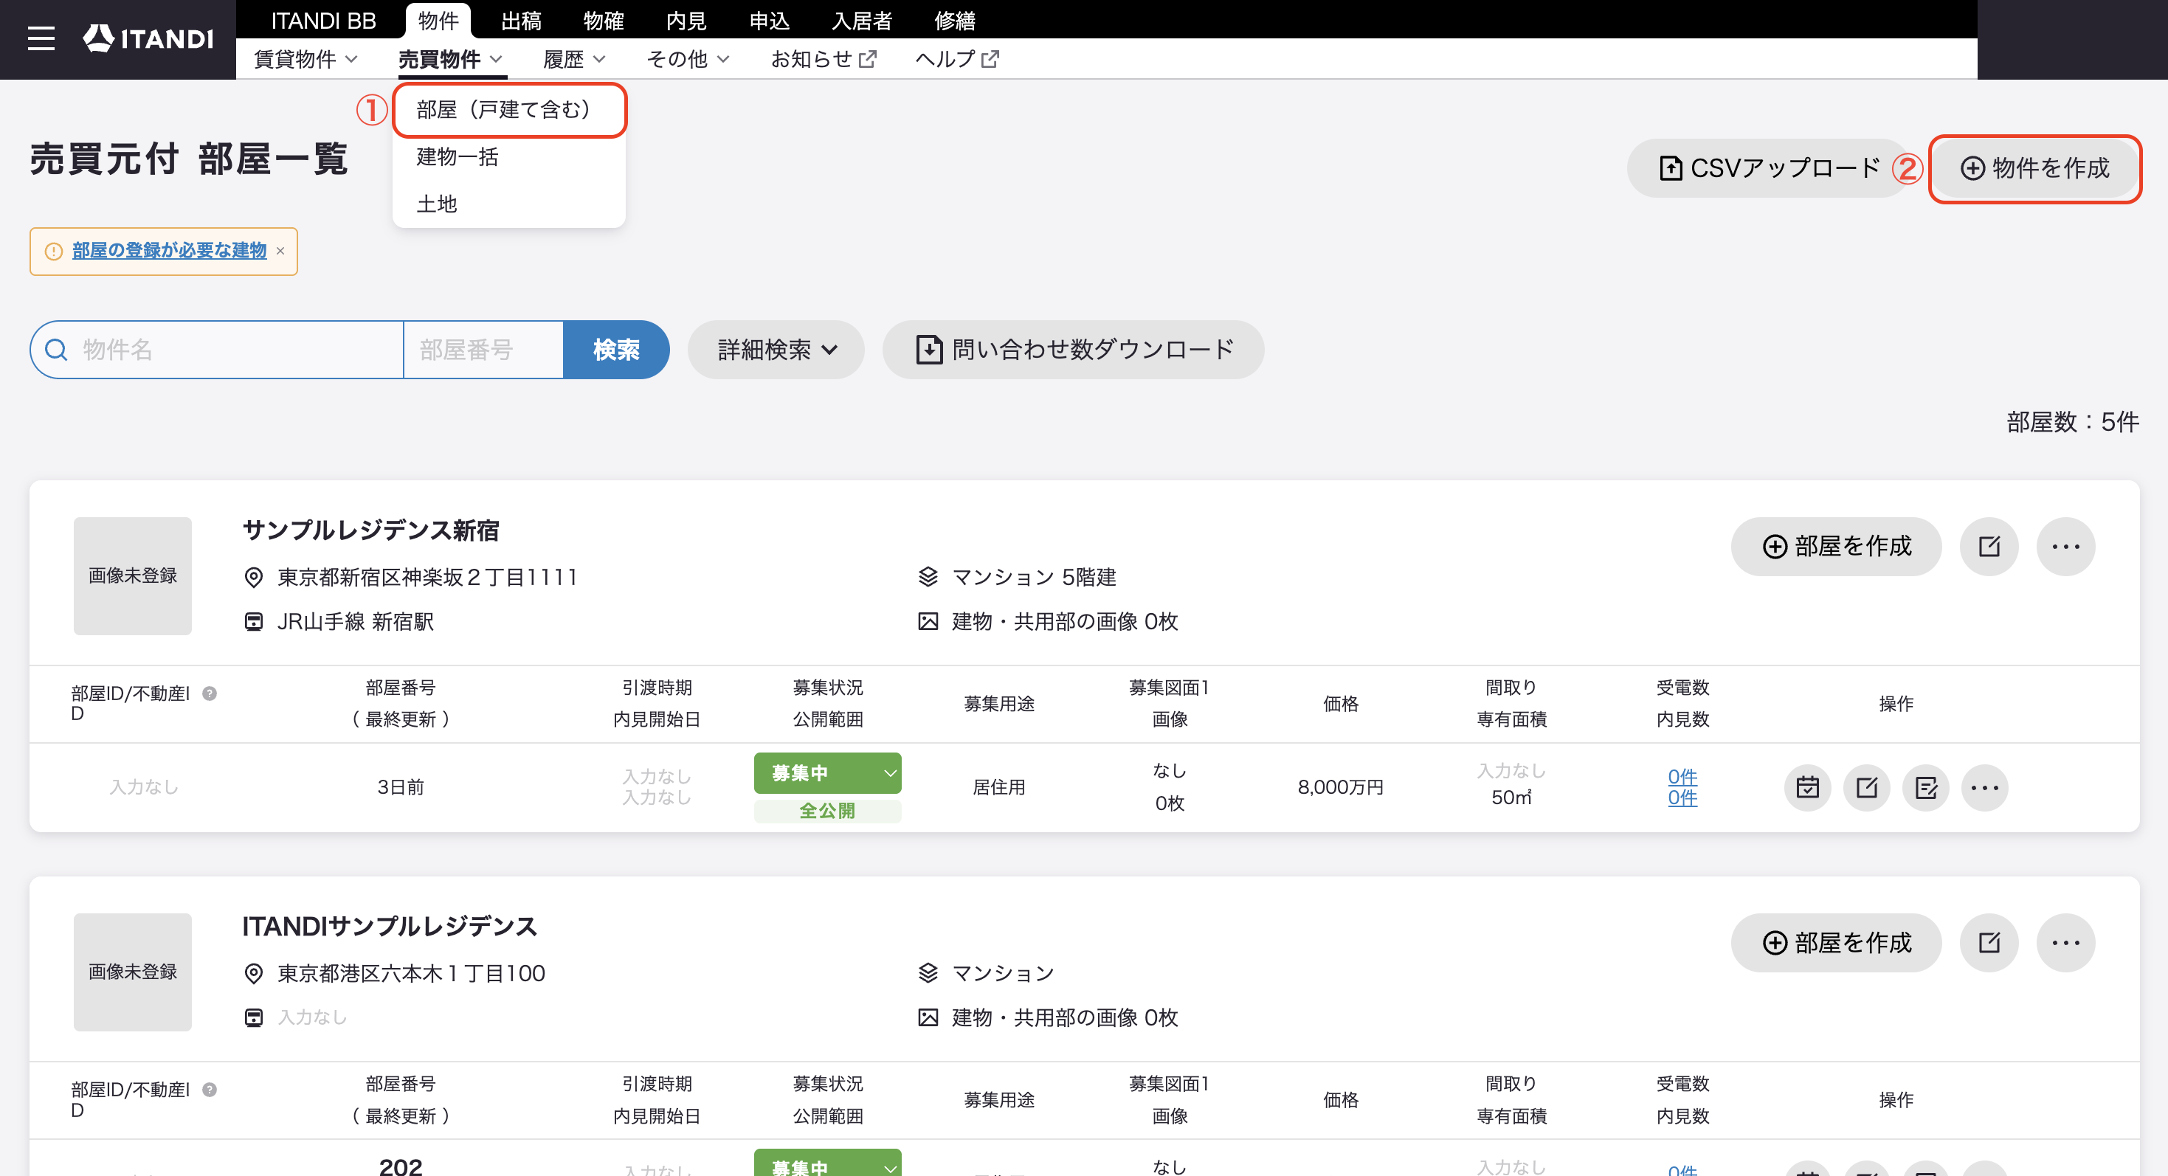2168x1176 pixels.
Task: Open the 履歴 dropdown menu
Action: [574, 59]
